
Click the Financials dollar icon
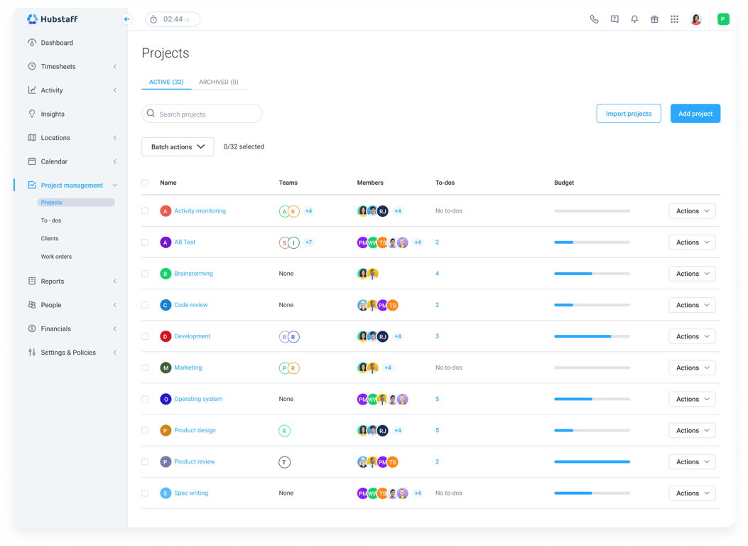tap(32, 329)
